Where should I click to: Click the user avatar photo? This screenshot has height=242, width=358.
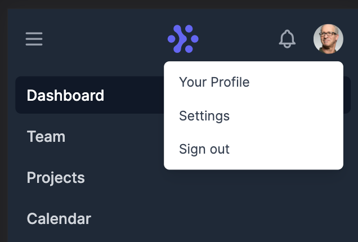pyautogui.click(x=328, y=39)
